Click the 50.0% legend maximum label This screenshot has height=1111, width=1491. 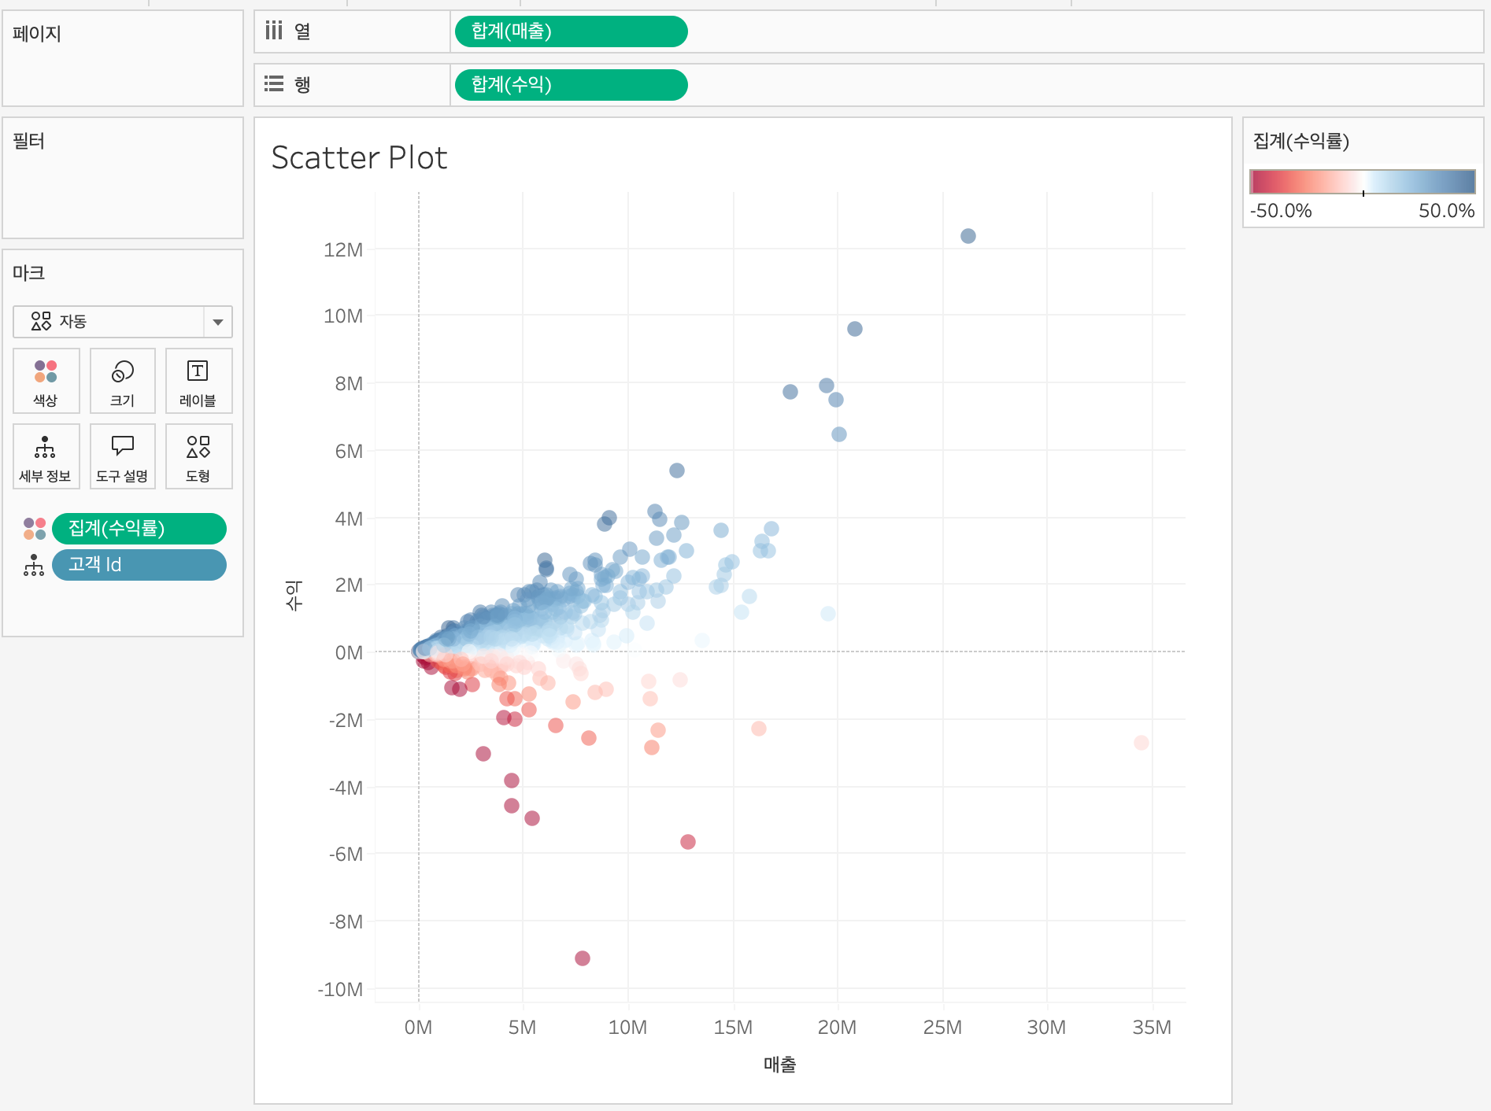tap(1446, 211)
